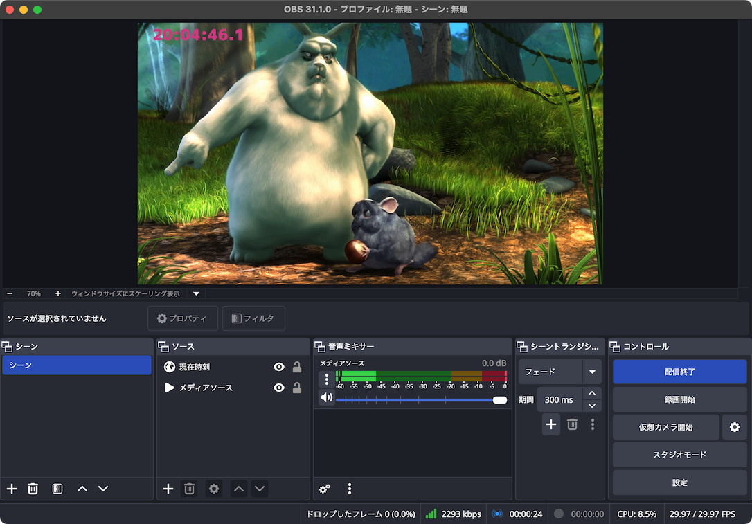
Task: Undock the audio mixer panel icon
Action: click(320, 346)
